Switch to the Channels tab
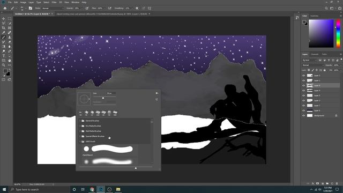Screen dimensions: 343x193 click(x=315, y=54)
